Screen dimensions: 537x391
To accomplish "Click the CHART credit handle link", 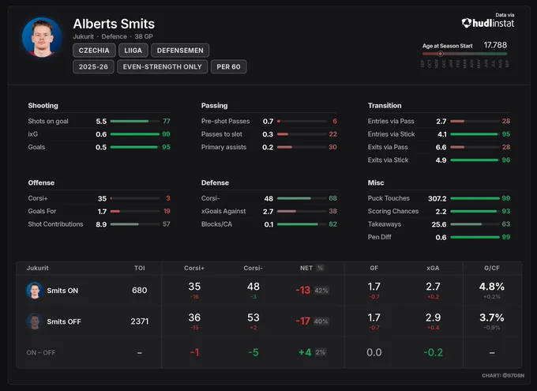I will [503, 375].
